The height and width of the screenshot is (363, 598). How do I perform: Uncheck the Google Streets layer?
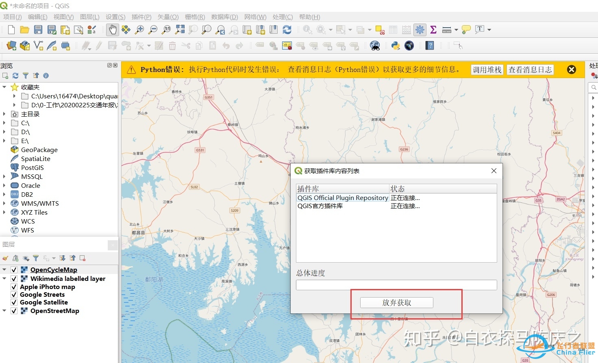14,295
